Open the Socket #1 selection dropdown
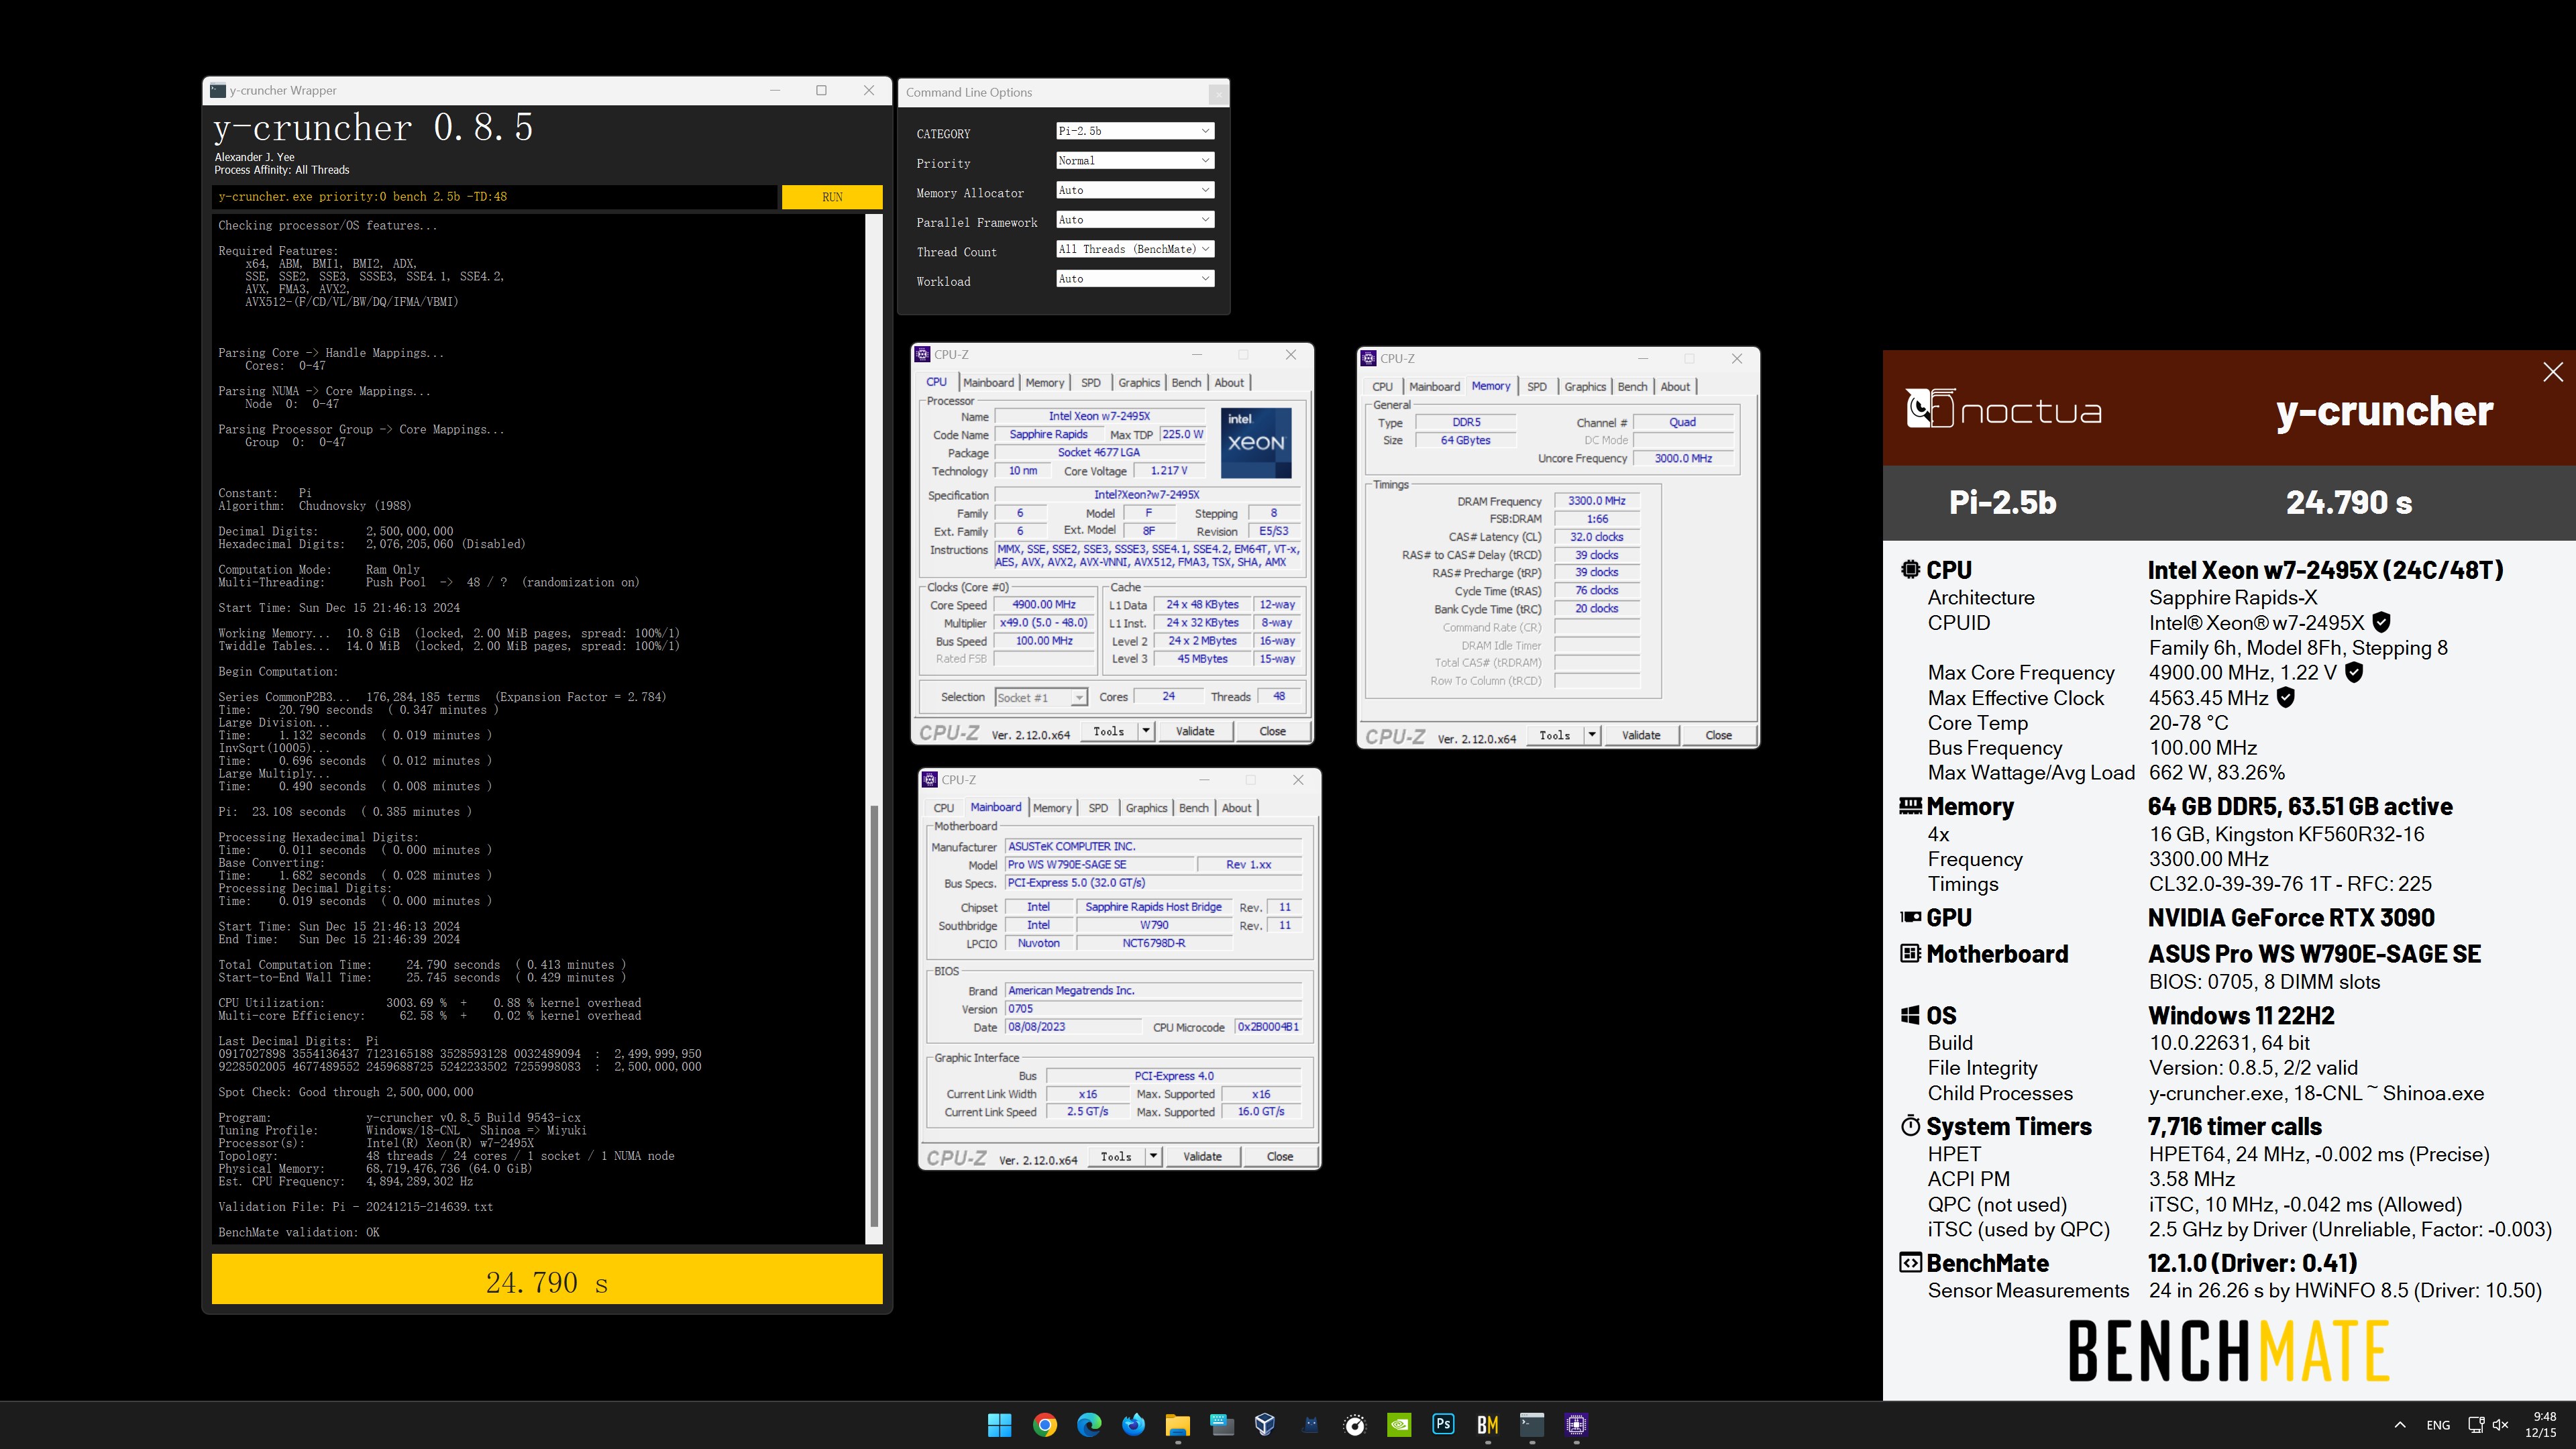 [x=1040, y=697]
